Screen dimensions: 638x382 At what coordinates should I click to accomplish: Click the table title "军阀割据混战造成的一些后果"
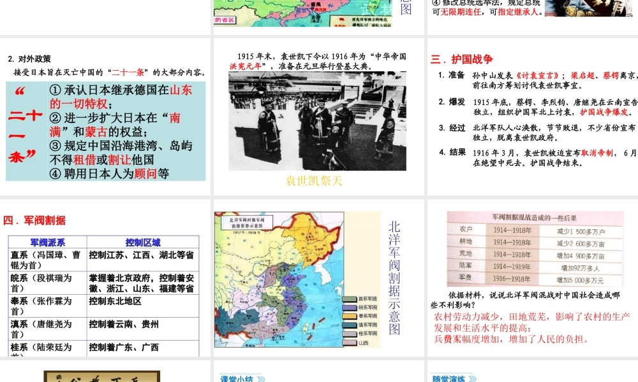click(x=534, y=218)
